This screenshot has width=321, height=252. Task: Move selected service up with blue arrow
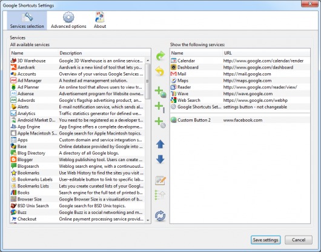160,144
